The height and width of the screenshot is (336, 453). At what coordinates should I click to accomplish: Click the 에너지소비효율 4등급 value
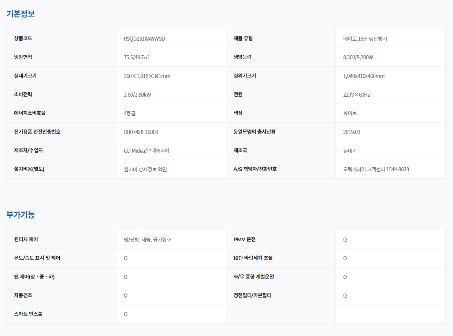pyautogui.click(x=130, y=113)
